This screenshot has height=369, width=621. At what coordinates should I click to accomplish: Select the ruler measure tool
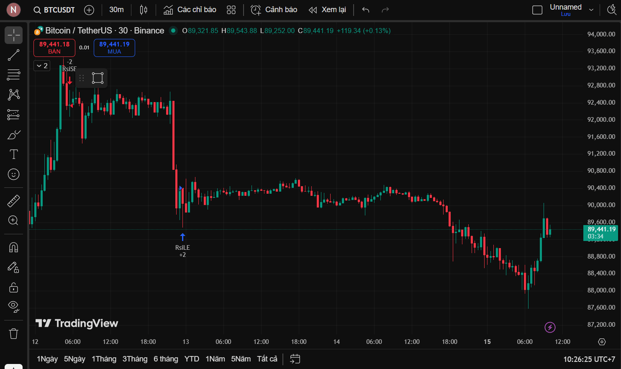coord(13,201)
